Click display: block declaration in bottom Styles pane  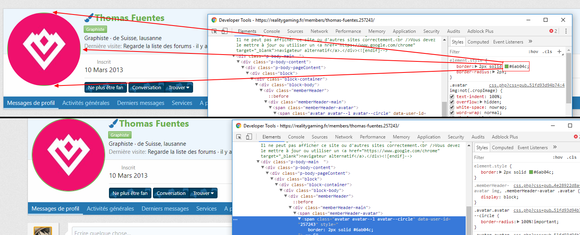coord(500,197)
